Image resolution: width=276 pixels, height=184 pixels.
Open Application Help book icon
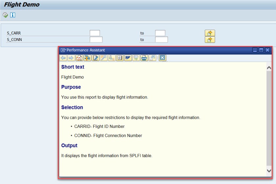pos(79,58)
